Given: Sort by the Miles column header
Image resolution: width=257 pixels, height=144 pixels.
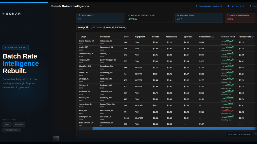Looking at the screenshot, I should click(126, 37).
